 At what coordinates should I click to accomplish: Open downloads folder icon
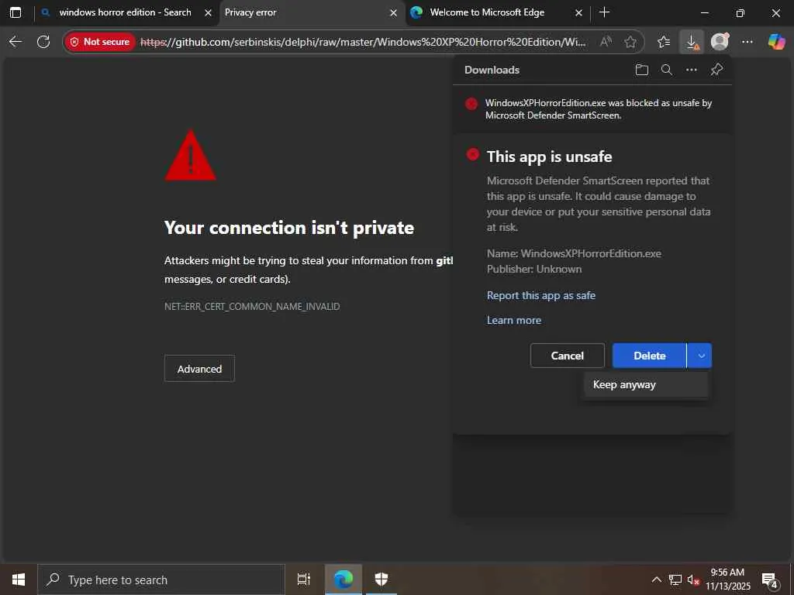641,70
